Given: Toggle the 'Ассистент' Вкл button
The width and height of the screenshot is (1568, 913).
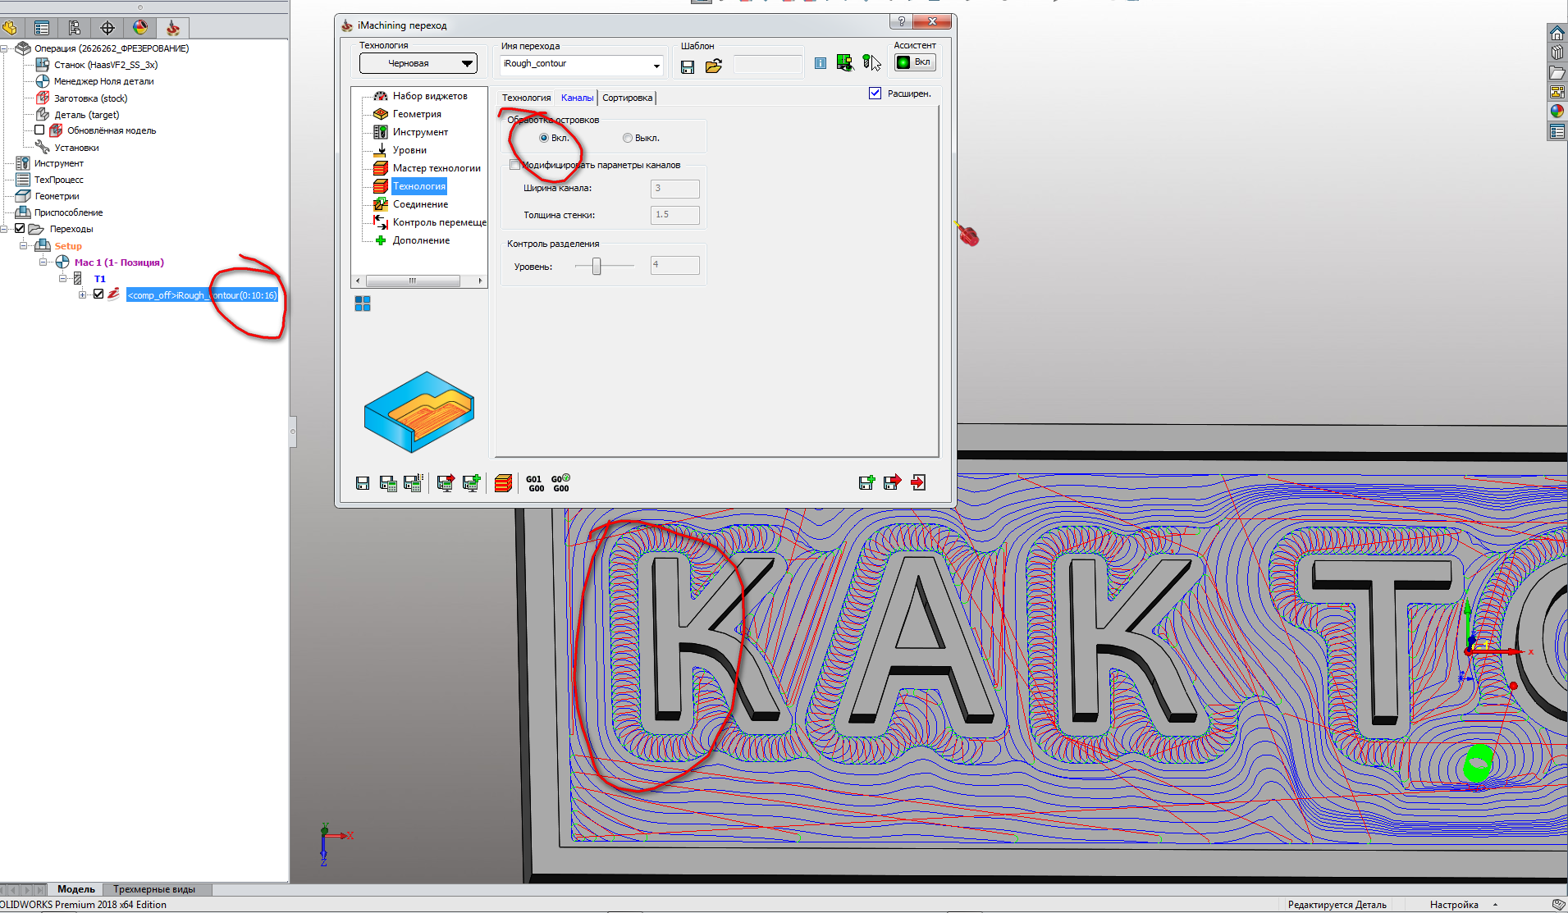Looking at the screenshot, I should coord(915,62).
